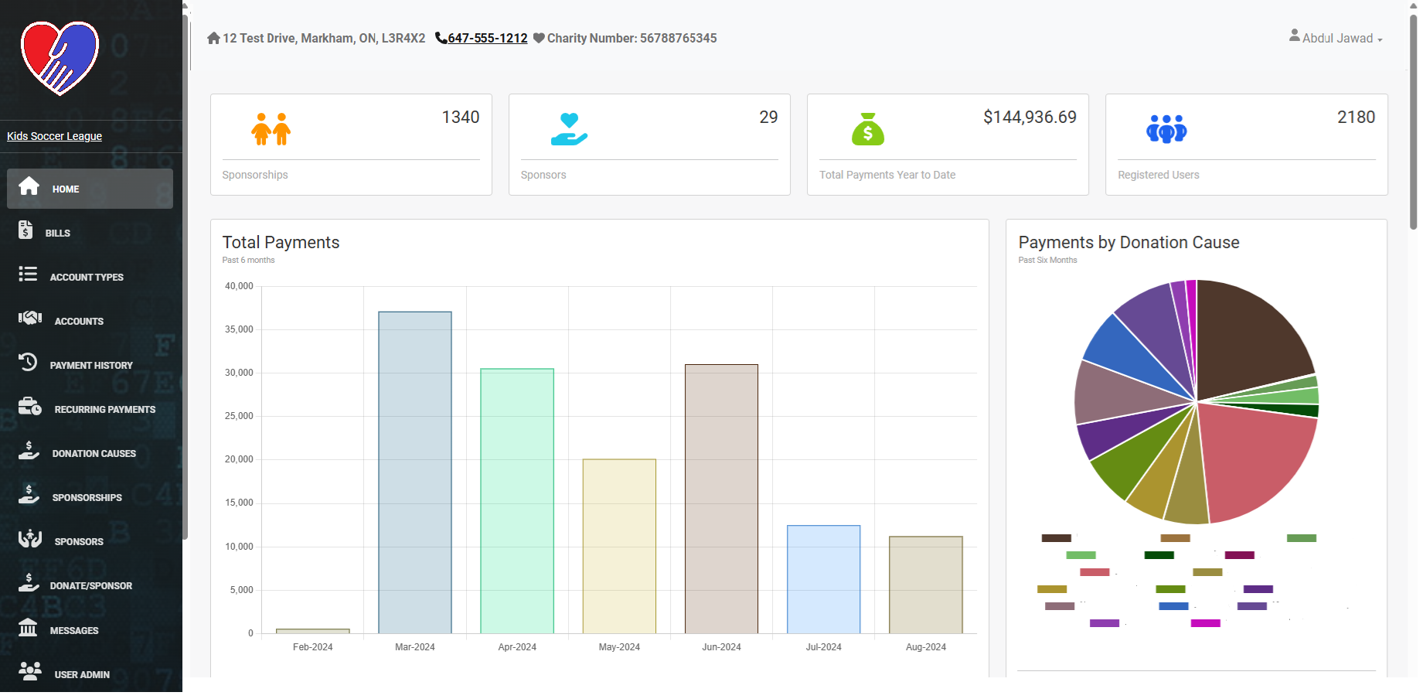Click the Payment History clock icon
This screenshot has height=699, width=1423.
(x=28, y=362)
